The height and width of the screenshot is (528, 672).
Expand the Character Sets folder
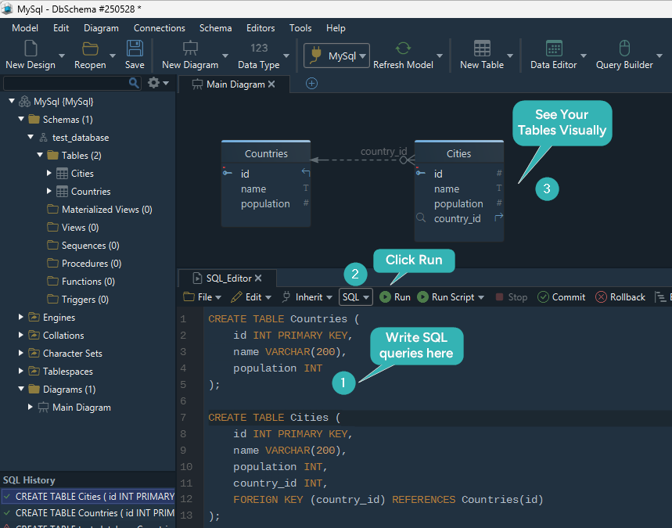coord(20,353)
